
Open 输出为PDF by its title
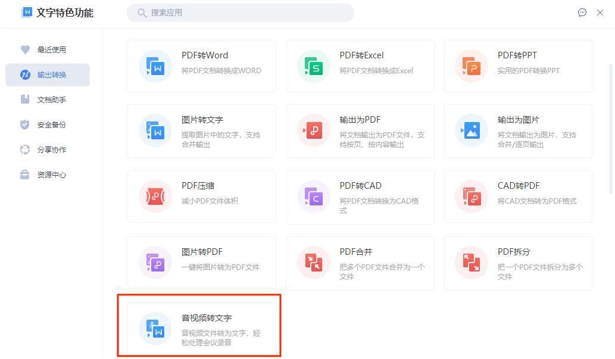pos(360,120)
